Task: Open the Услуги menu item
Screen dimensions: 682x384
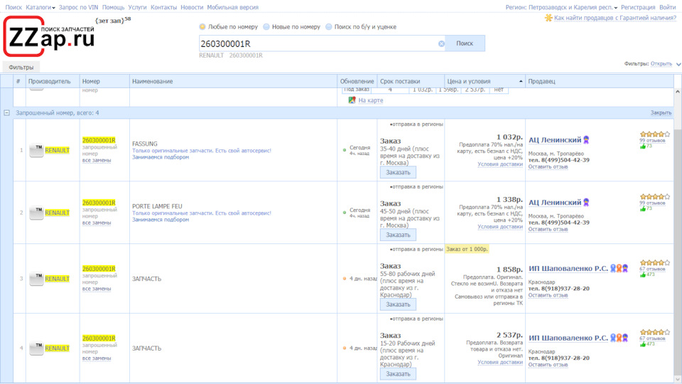Action: click(137, 7)
